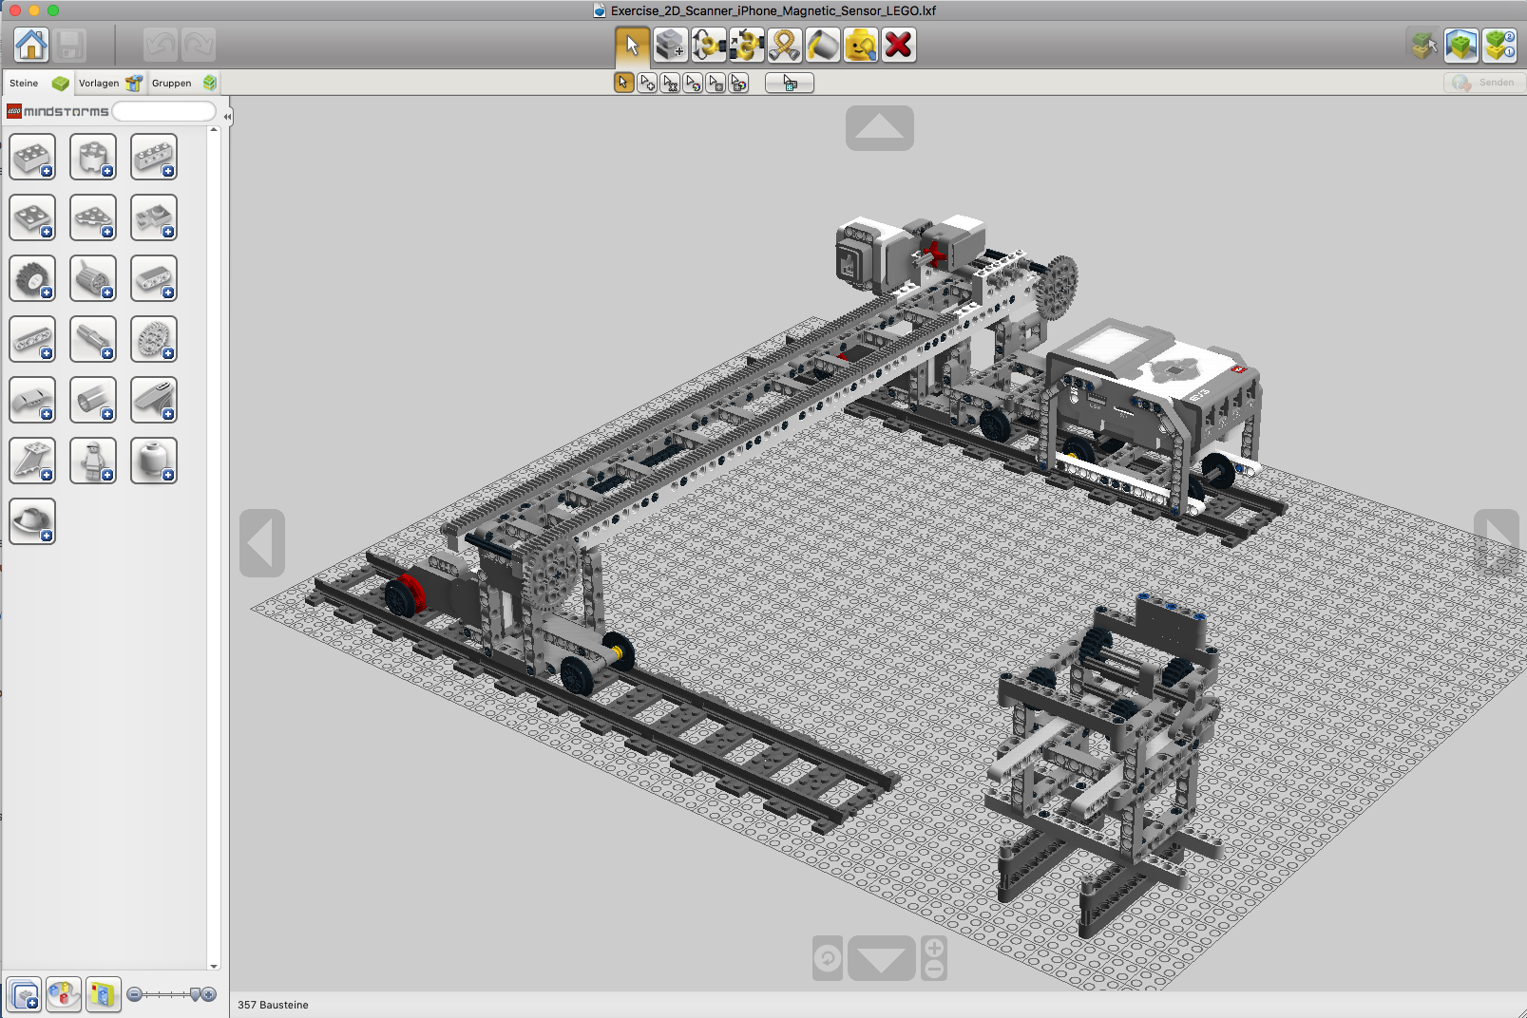The width and height of the screenshot is (1527, 1018).
Task: Click the red X Delete tool
Action: [899, 45]
